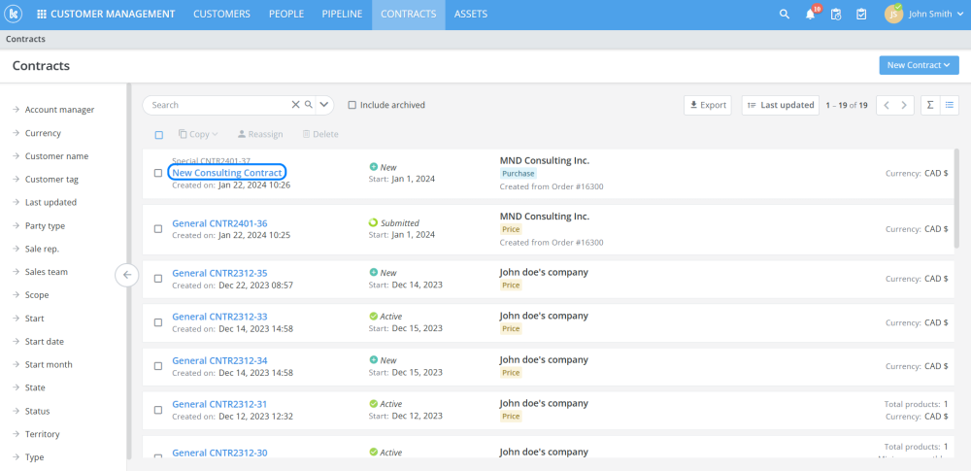This screenshot has height=471, width=971.
Task: Select the Contracts tab
Action: coord(409,15)
